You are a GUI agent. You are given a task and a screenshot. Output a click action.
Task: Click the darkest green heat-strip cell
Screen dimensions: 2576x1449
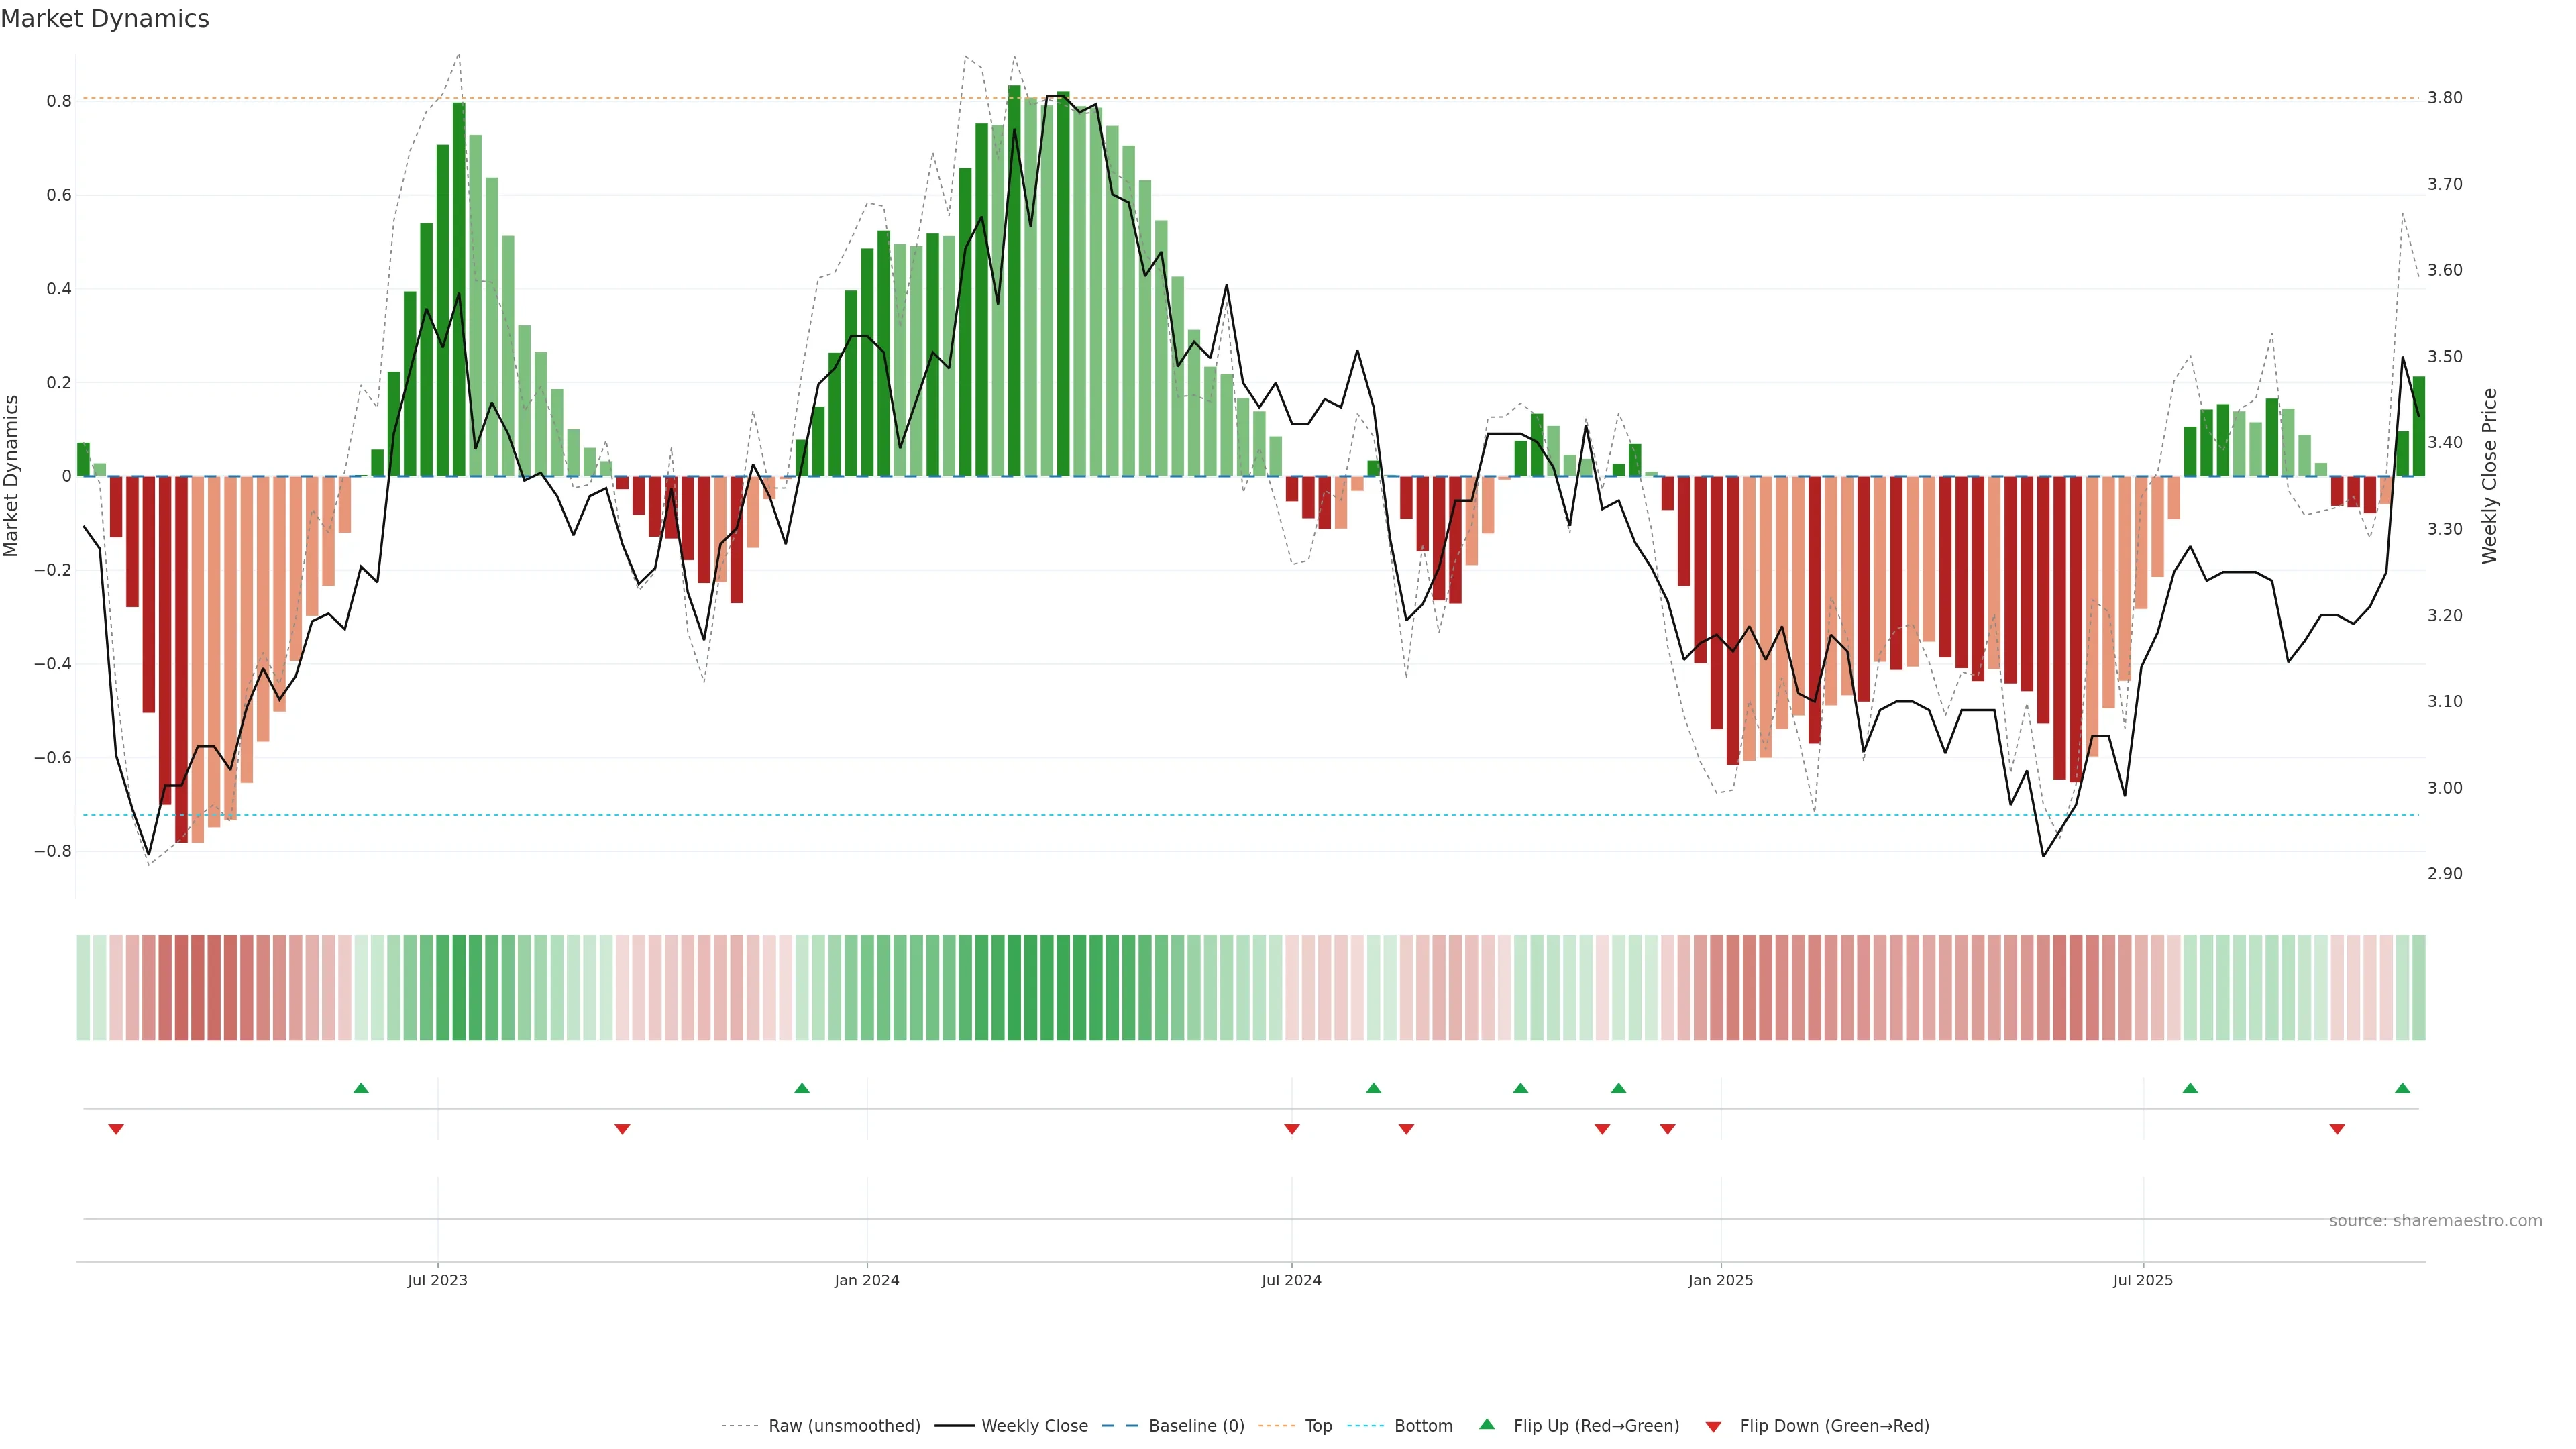click(x=1014, y=987)
